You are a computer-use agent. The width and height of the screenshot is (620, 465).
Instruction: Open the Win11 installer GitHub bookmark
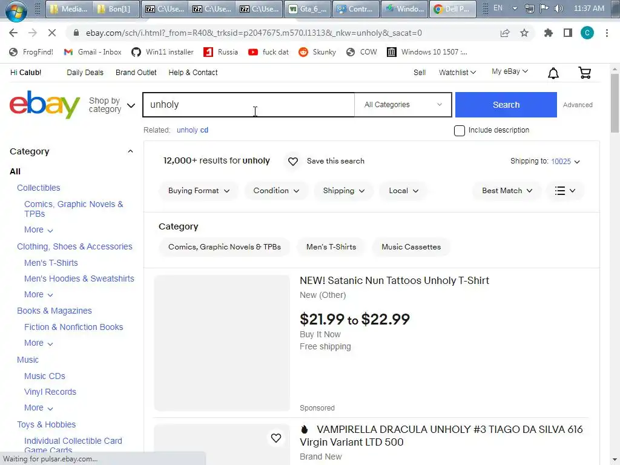click(162, 52)
